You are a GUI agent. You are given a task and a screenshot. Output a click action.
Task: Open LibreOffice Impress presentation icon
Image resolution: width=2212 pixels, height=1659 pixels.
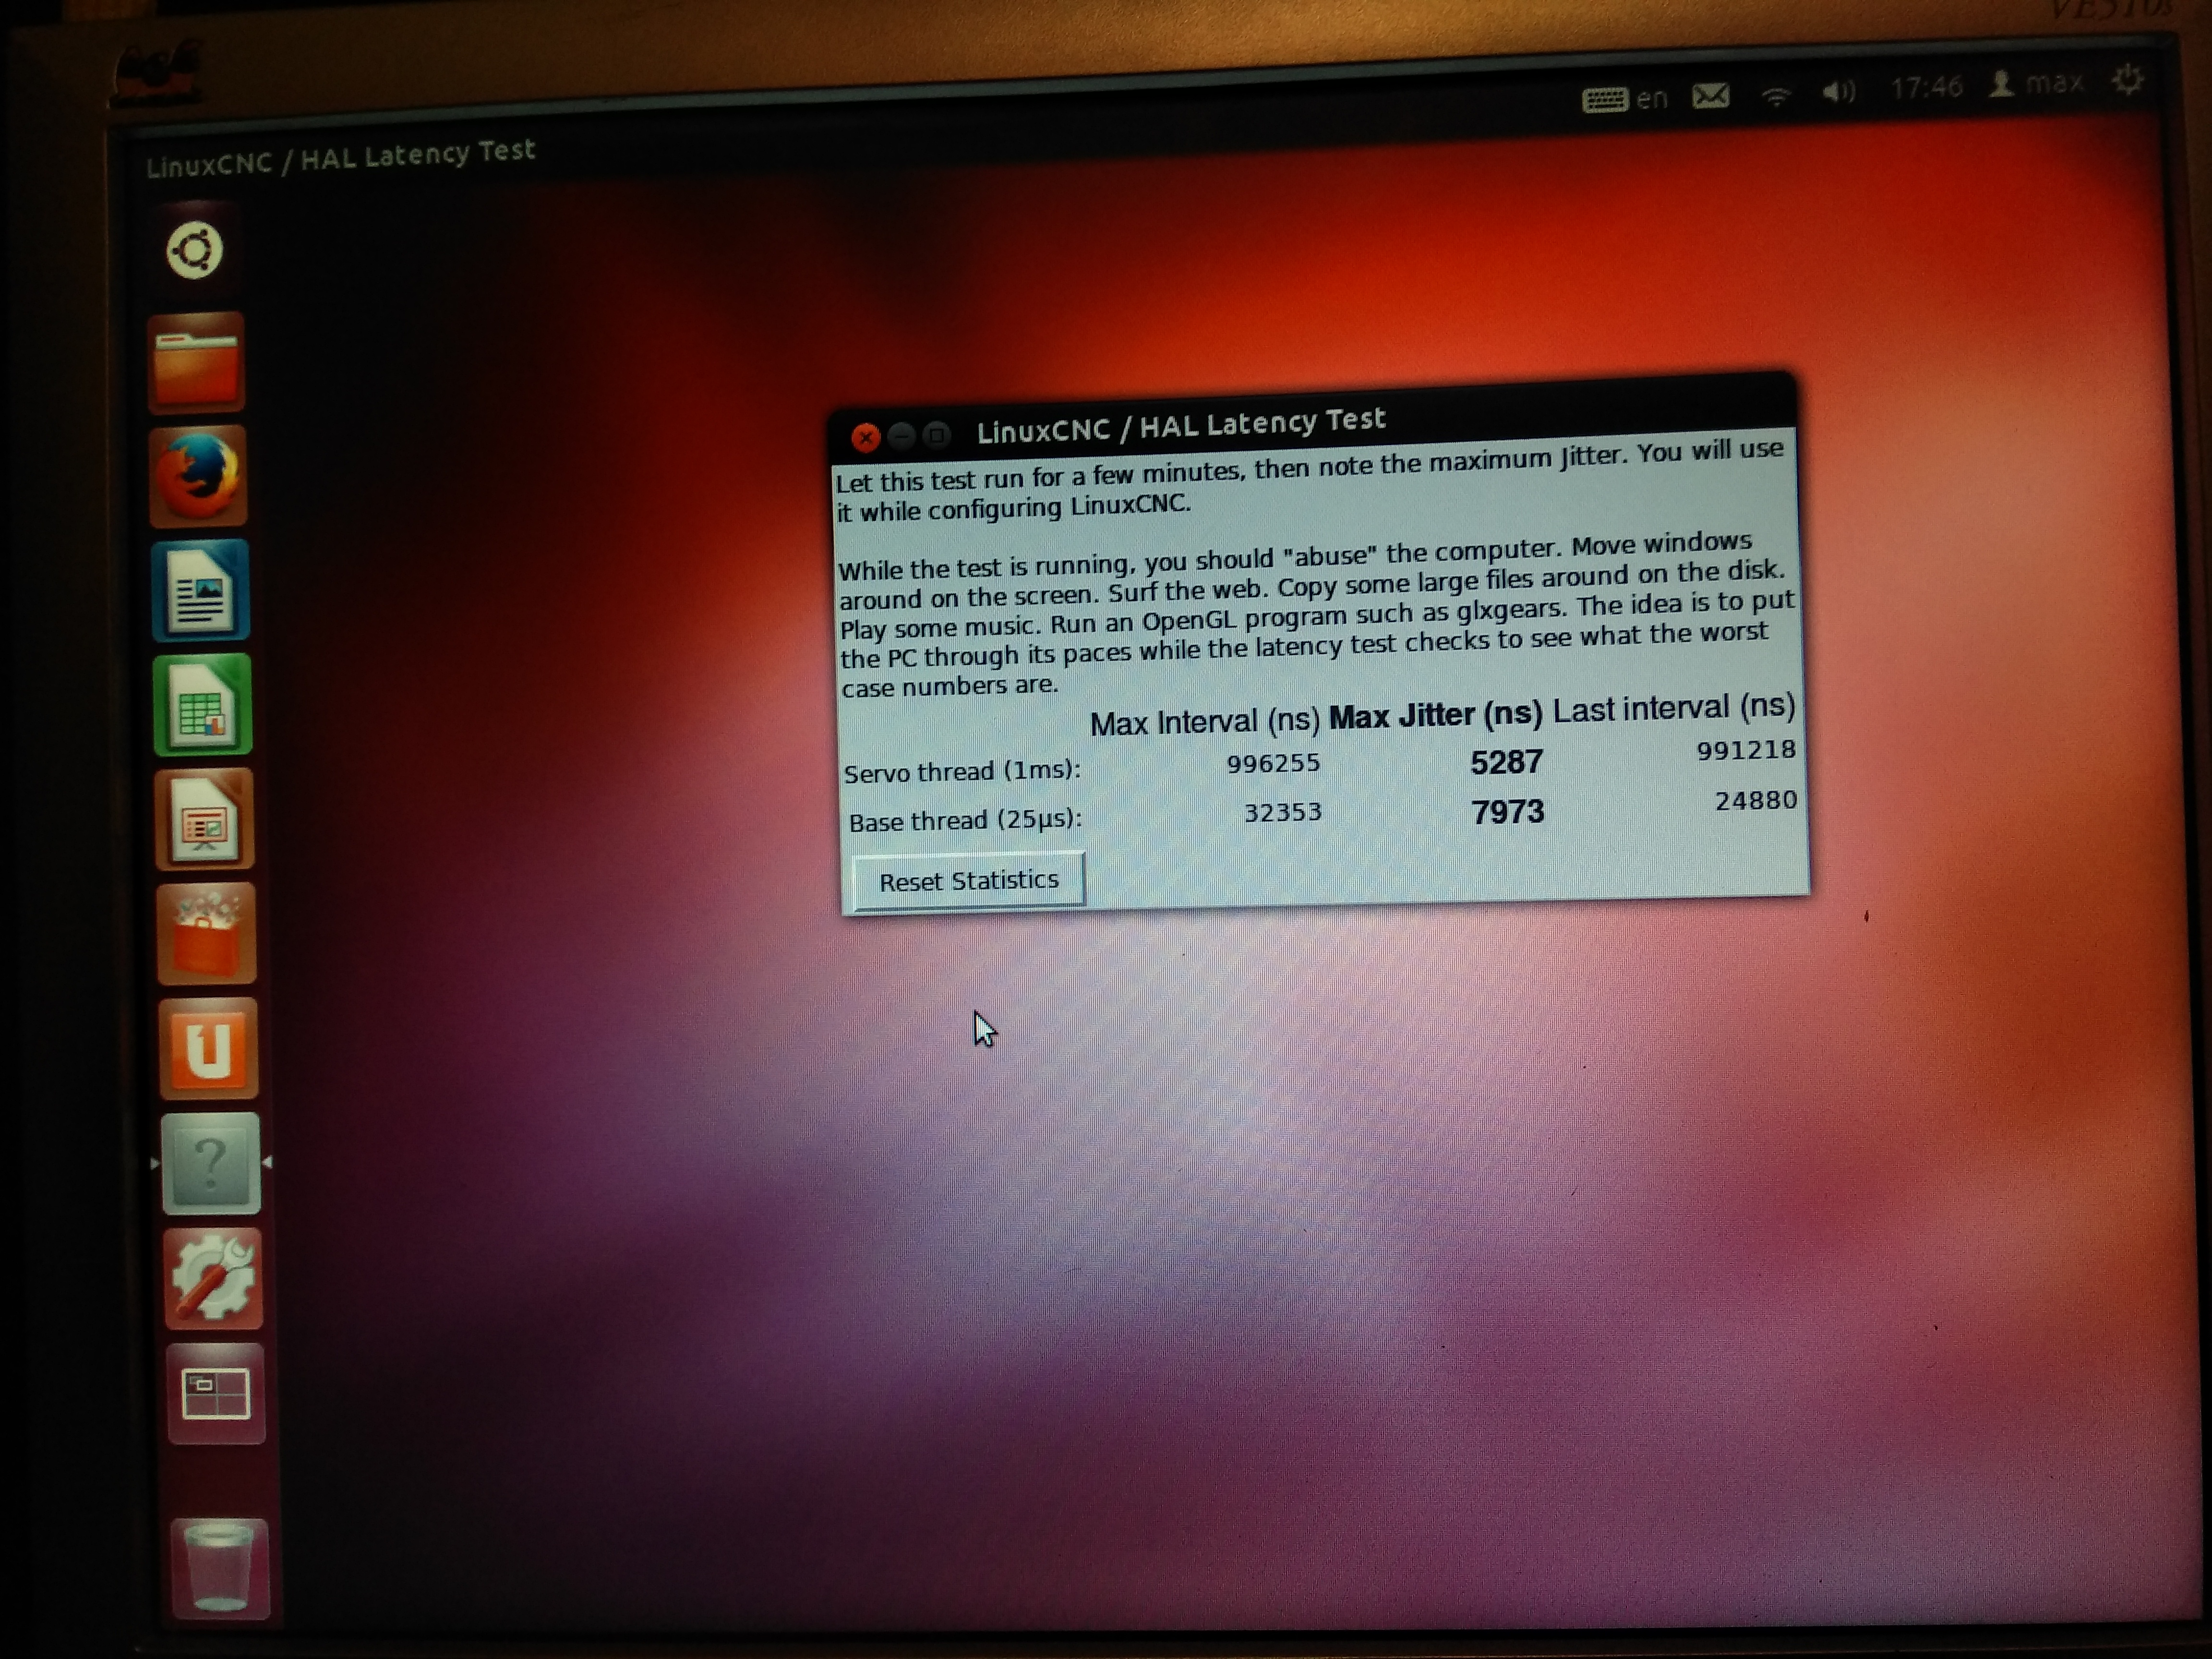click(x=205, y=819)
